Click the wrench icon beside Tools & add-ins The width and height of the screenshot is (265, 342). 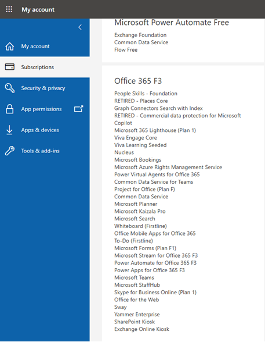(9, 151)
